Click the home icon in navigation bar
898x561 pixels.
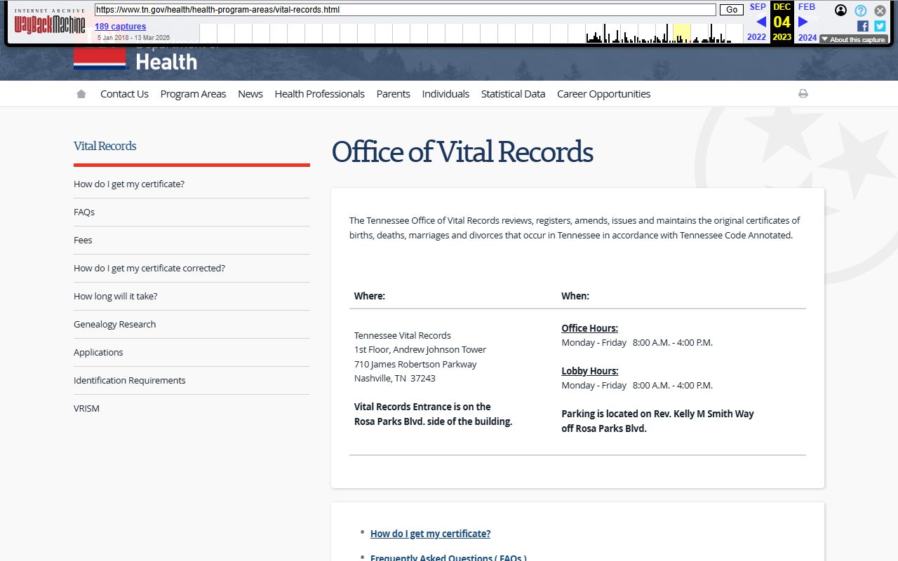[81, 94]
